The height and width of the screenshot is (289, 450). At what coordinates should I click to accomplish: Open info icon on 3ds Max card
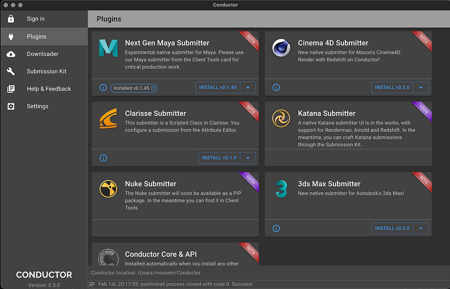pyautogui.click(x=276, y=228)
